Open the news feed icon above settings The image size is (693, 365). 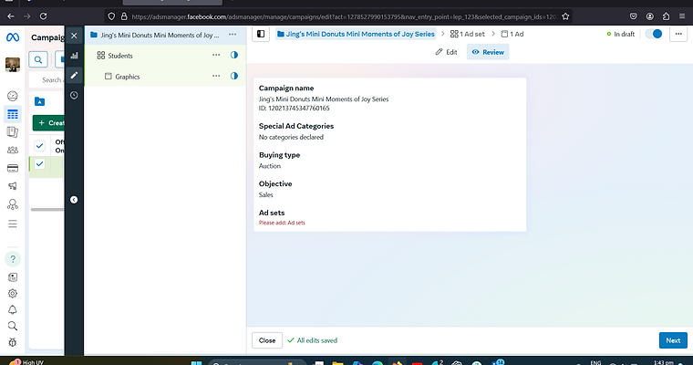13,277
